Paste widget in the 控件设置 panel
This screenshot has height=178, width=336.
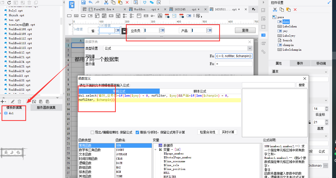pyautogui.click(x=288, y=10)
